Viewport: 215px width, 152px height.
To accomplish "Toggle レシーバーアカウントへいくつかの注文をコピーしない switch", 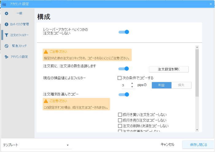I will coord(124,32).
